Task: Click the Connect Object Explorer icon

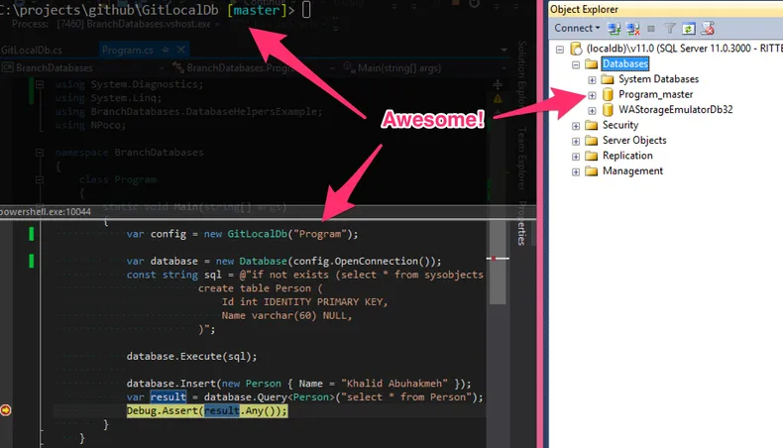Action: 614,29
